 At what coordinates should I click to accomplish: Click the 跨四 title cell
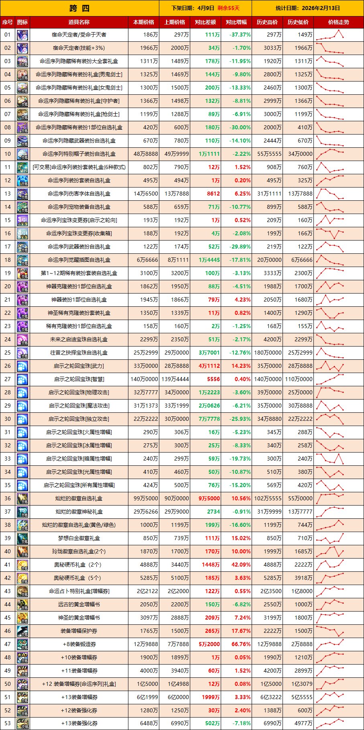pos(79,8)
